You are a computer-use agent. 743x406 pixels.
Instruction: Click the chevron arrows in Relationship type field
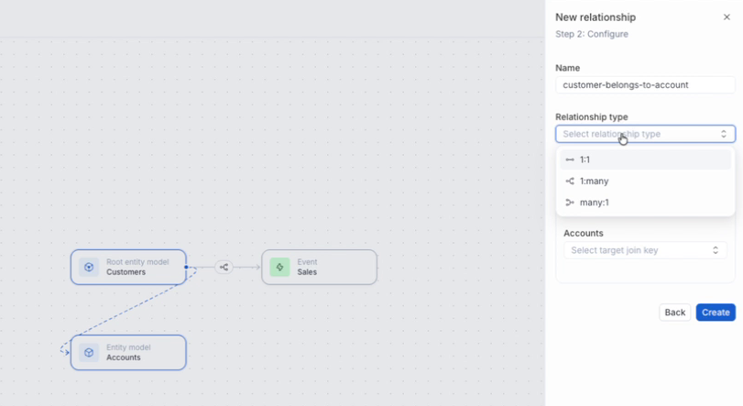723,134
